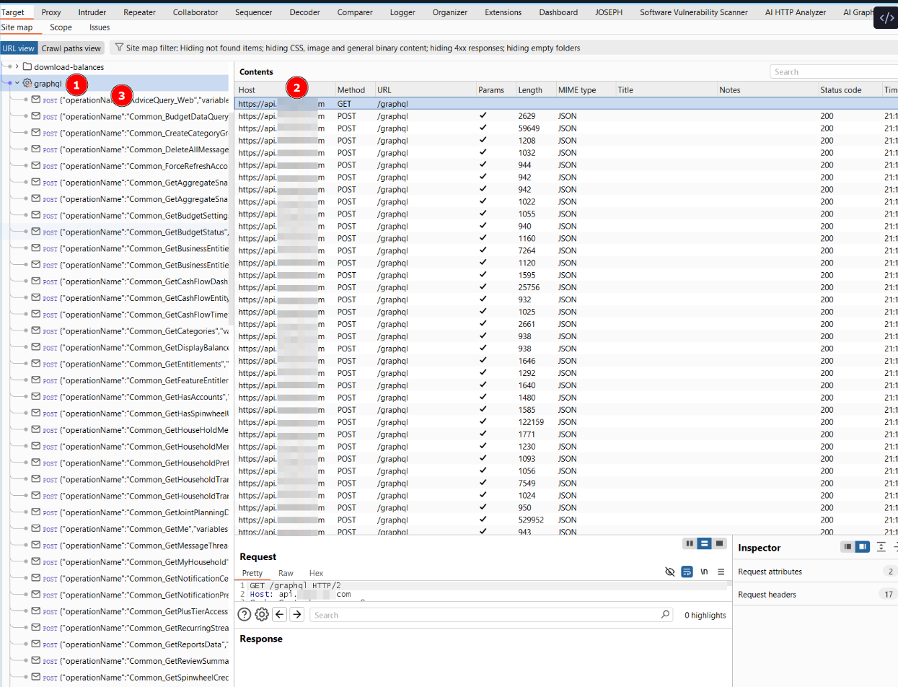Expand the download-balances folder
This screenshot has height=687, width=898.
[x=17, y=67]
